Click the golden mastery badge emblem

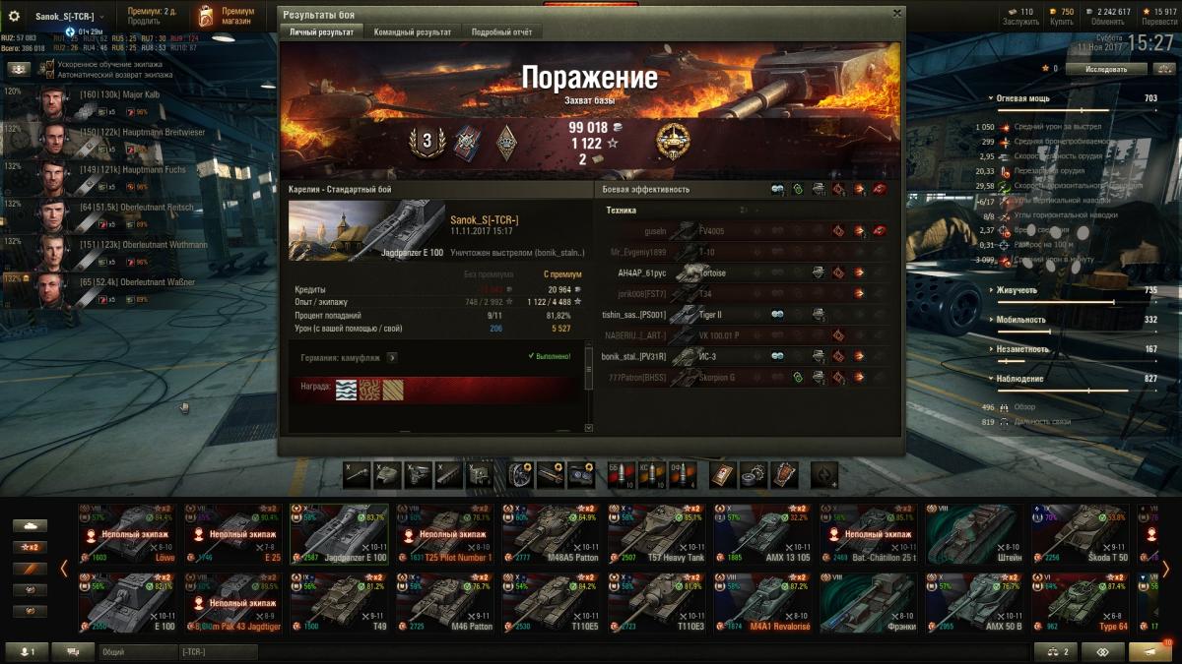673,142
